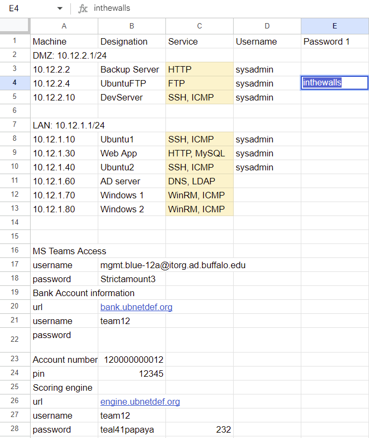Click the select-all corner box

coord(15,26)
